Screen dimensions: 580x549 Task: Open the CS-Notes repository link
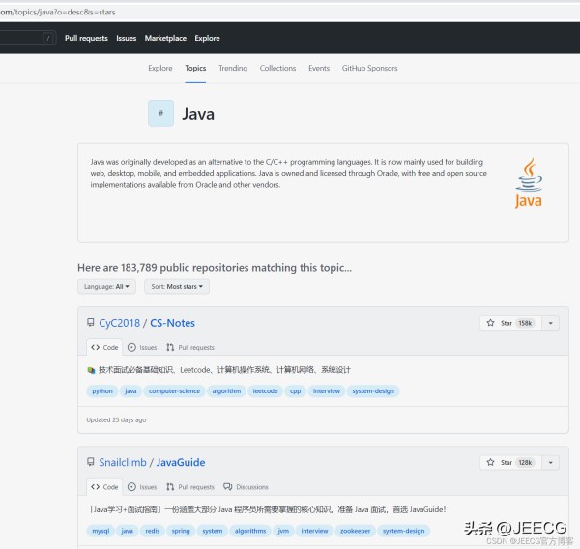point(172,323)
